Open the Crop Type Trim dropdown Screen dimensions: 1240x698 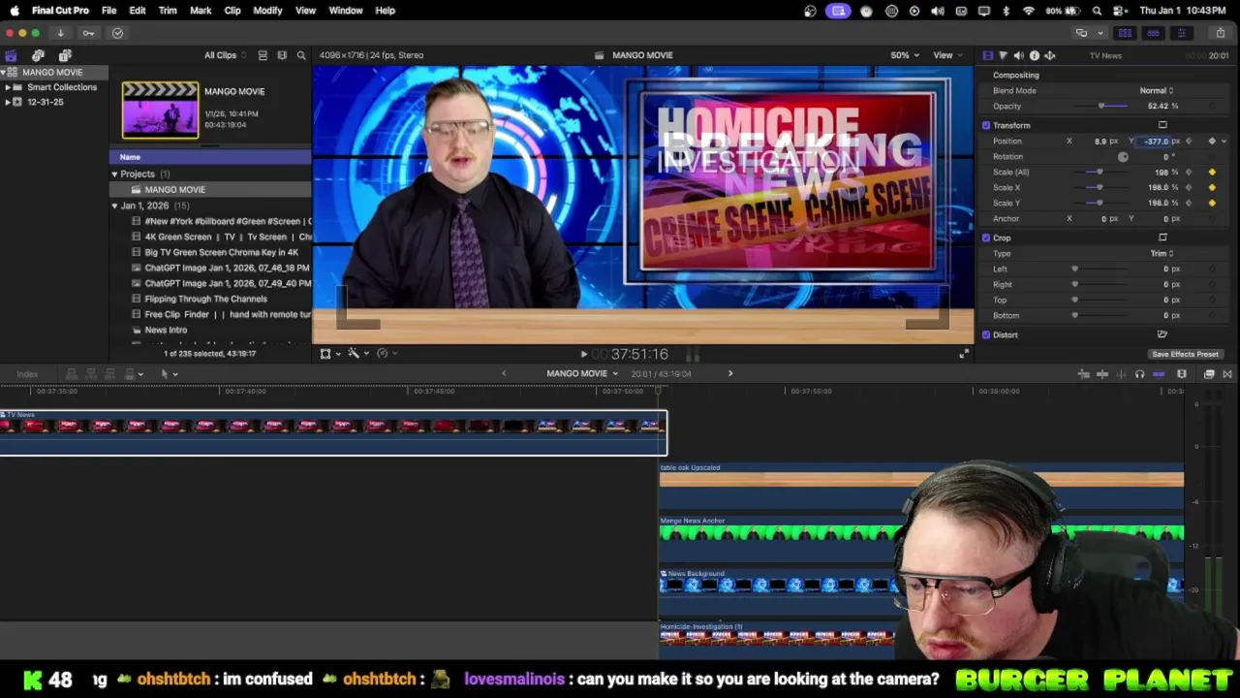(x=1162, y=253)
